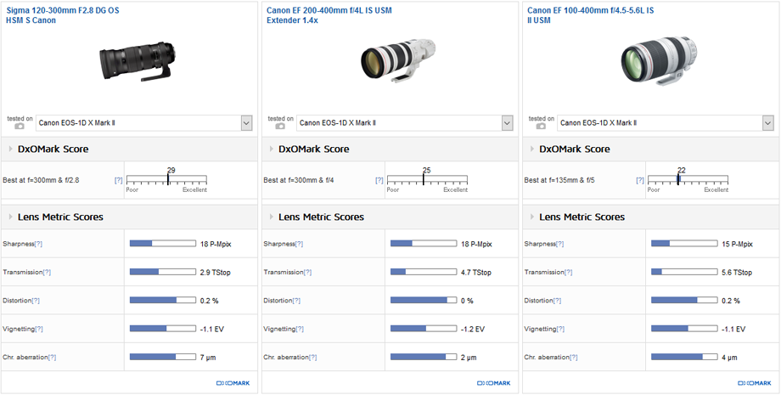
Task: Click the [?] help next to 'Best at f=300mm & f/2.8'
Action: pyautogui.click(x=118, y=180)
